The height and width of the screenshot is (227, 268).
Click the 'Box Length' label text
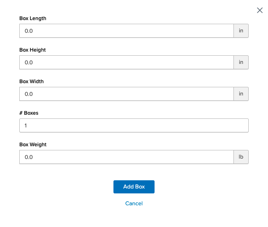(33, 18)
